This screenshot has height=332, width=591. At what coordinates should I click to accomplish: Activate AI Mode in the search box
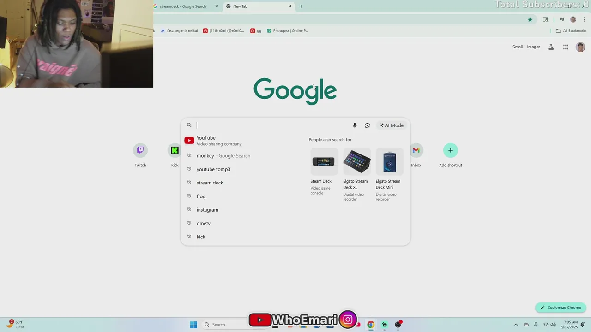392,125
